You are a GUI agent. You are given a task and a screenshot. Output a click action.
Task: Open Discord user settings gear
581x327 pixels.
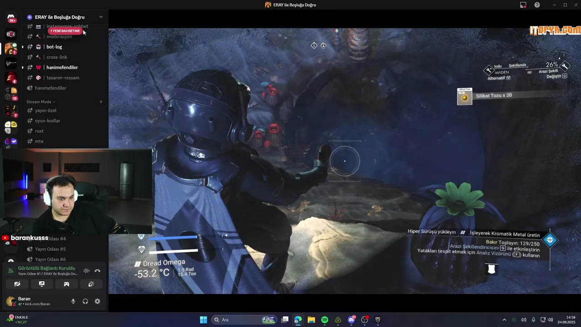point(97,301)
